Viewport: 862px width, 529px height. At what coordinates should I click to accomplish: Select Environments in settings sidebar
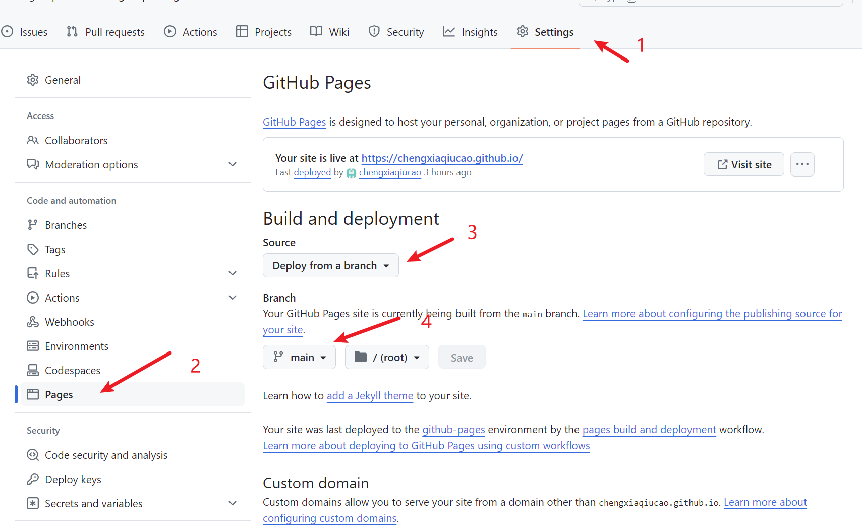[x=132, y=346]
